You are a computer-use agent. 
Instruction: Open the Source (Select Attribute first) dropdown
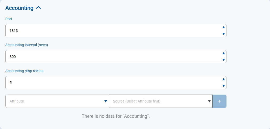pos(159,101)
